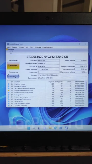92x164 pixels.
Task: Open the Сервис menu
Action: (x=21, y=47)
